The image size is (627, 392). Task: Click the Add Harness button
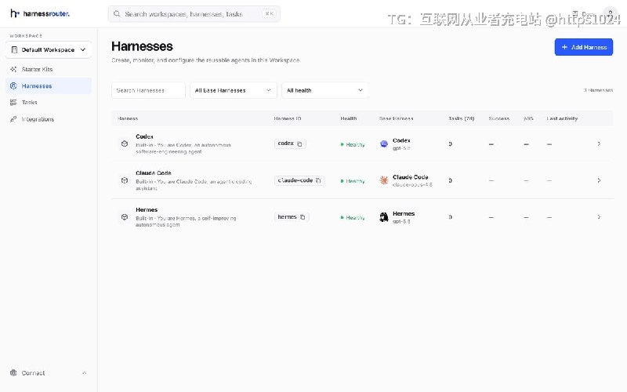583,47
